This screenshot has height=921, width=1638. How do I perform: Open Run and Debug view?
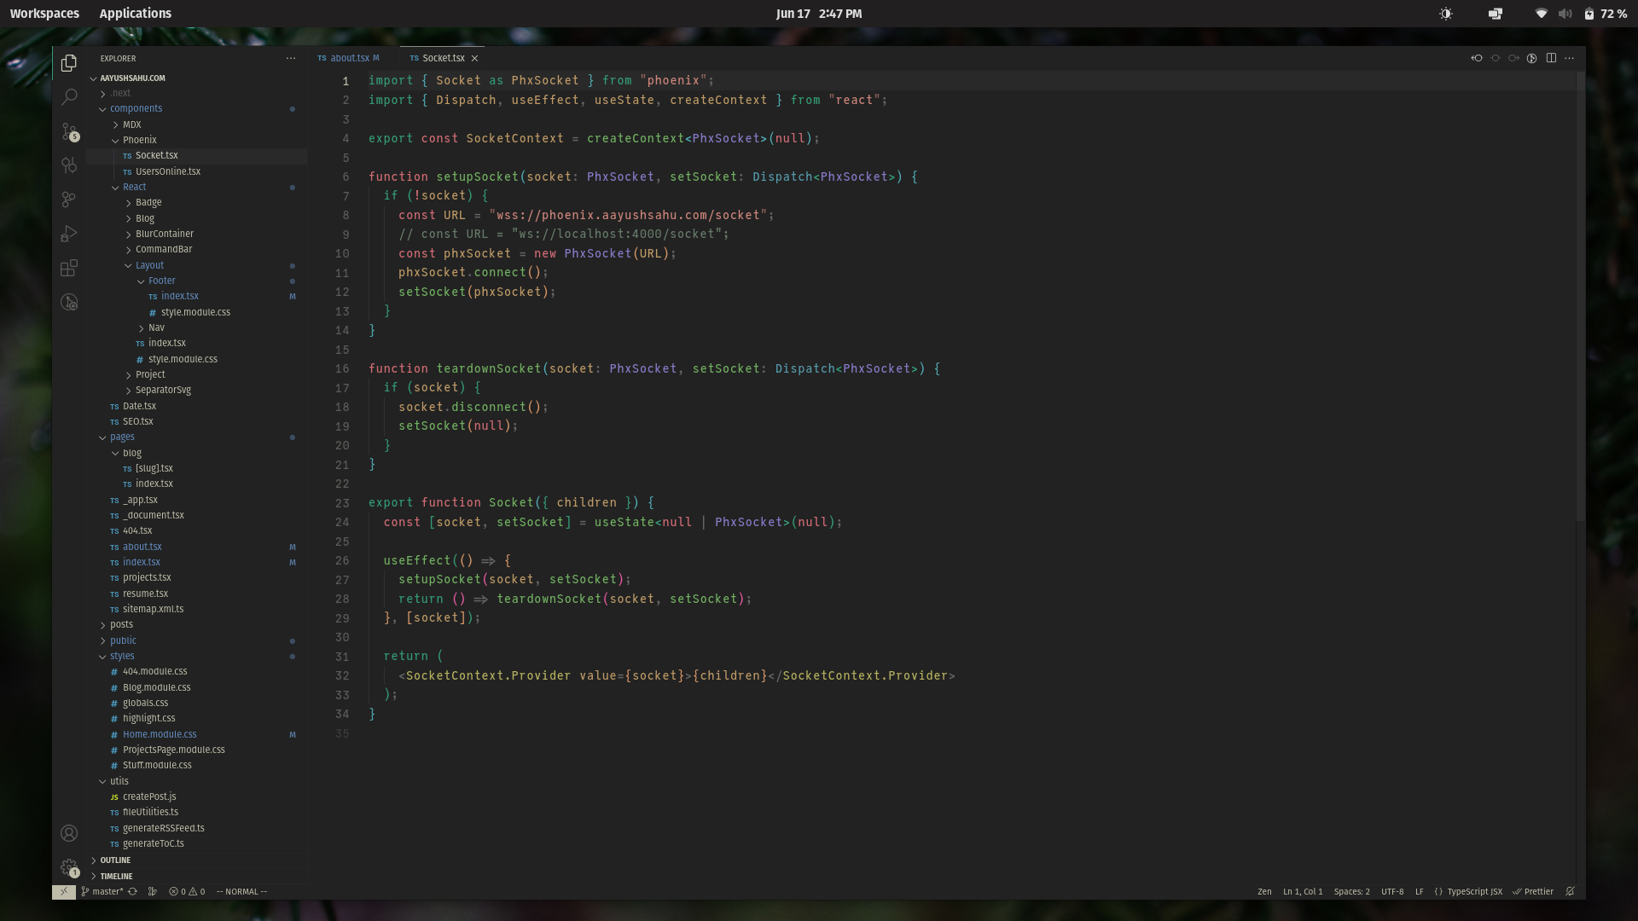(69, 234)
